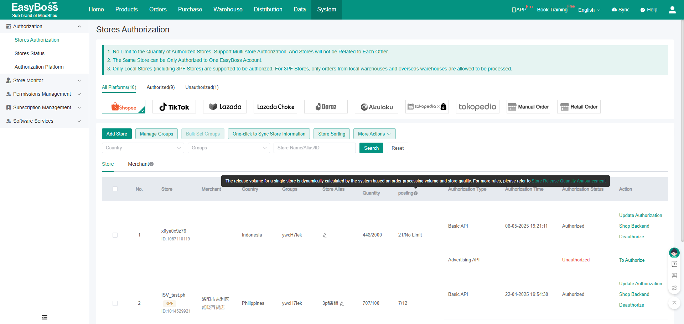
Task: Select the Retail Order platform tile
Action: 579,107
